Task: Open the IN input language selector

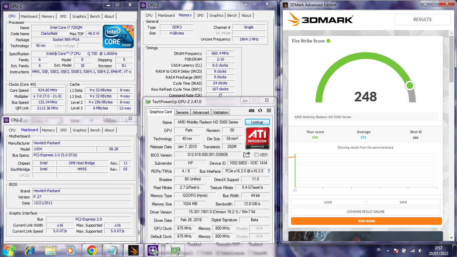Action: click(x=378, y=250)
